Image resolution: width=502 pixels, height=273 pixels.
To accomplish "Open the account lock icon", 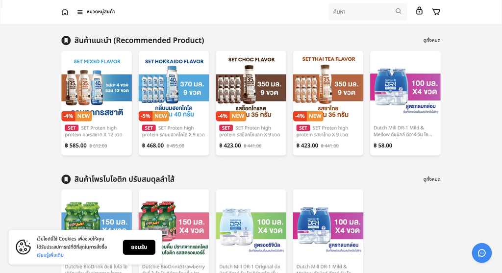I will [x=419, y=11].
